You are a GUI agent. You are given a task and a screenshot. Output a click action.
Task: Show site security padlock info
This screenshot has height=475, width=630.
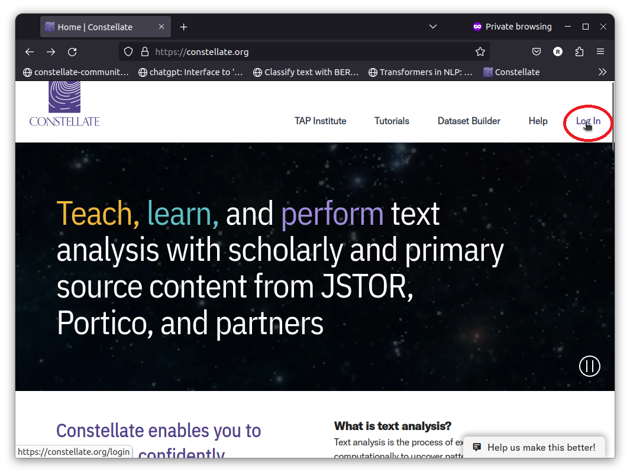(x=145, y=52)
